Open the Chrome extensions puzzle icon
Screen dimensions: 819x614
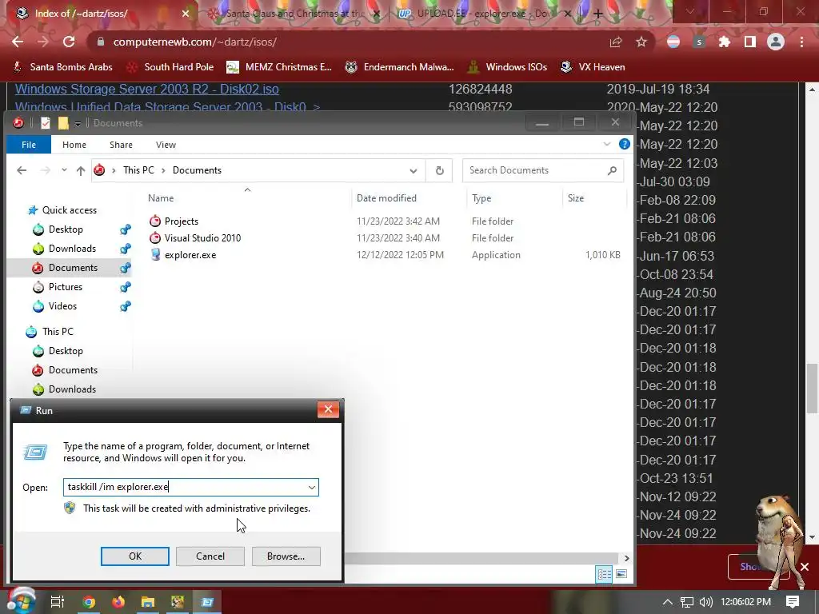(725, 42)
